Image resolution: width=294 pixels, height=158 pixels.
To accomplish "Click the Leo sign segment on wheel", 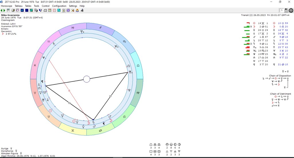I will 124,117.
